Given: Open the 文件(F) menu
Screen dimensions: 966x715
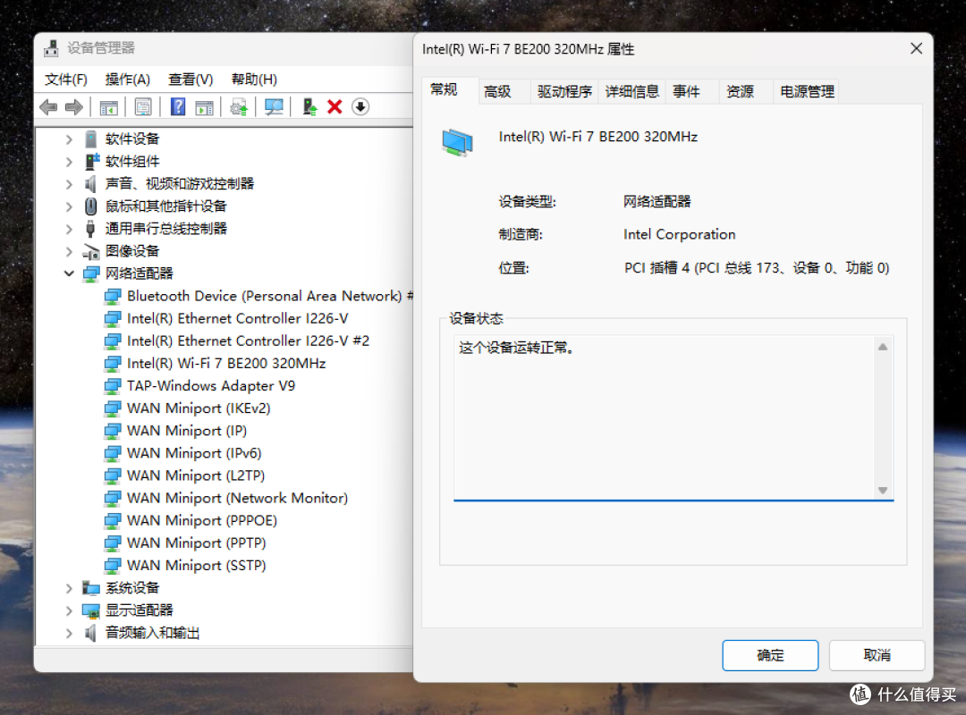Looking at the screenshot, I should [66, 80].
